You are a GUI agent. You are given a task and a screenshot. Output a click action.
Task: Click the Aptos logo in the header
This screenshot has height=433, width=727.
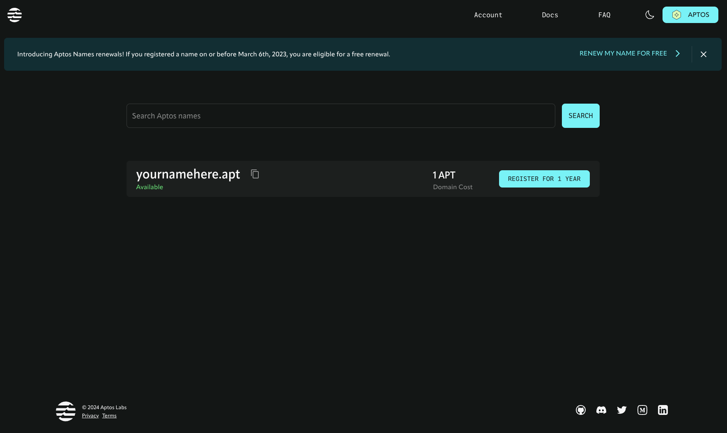[x=14, y=15]
